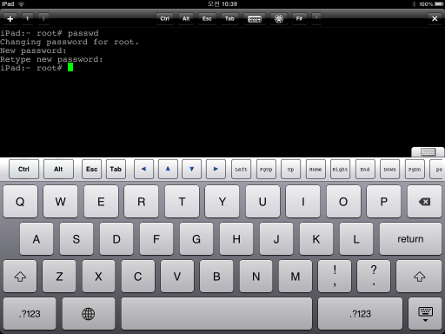445x334 pixels.
Task: Toggle the shift key beside Z
Action: pyautogui.click(x=20, y=277)
